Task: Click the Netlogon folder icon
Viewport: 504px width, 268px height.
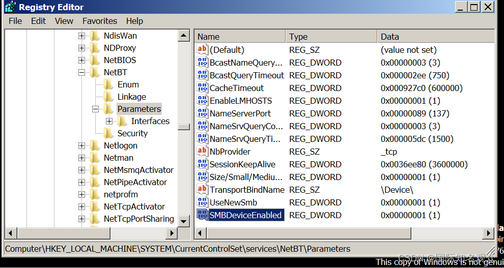Action: click(95, 145)
